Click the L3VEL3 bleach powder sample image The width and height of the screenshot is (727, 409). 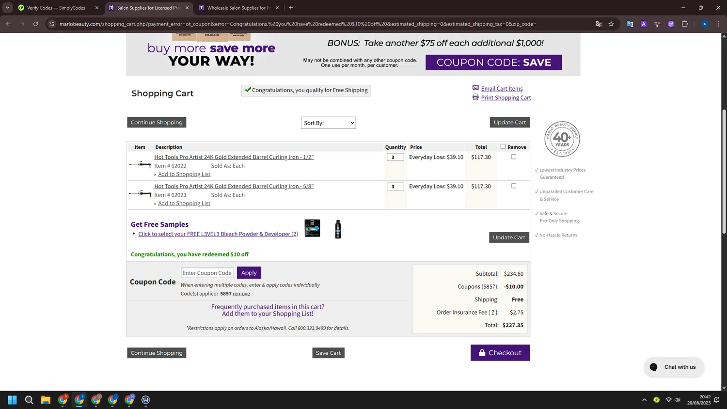pyautogui.click(x=312, y=228)
